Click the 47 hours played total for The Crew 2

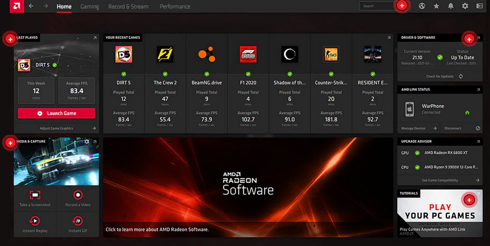point(165,99)
